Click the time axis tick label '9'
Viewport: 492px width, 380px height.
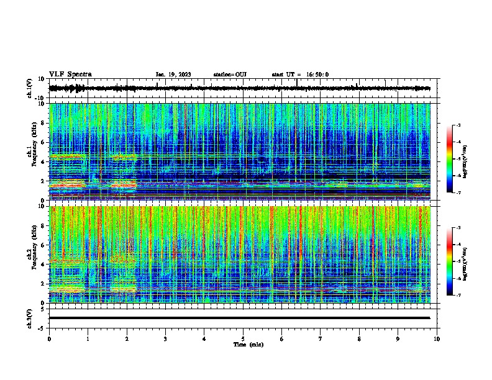(398, 339)
